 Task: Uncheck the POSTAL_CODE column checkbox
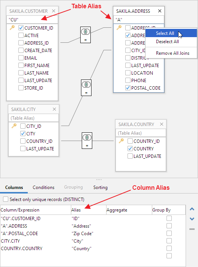pos(128,88)
